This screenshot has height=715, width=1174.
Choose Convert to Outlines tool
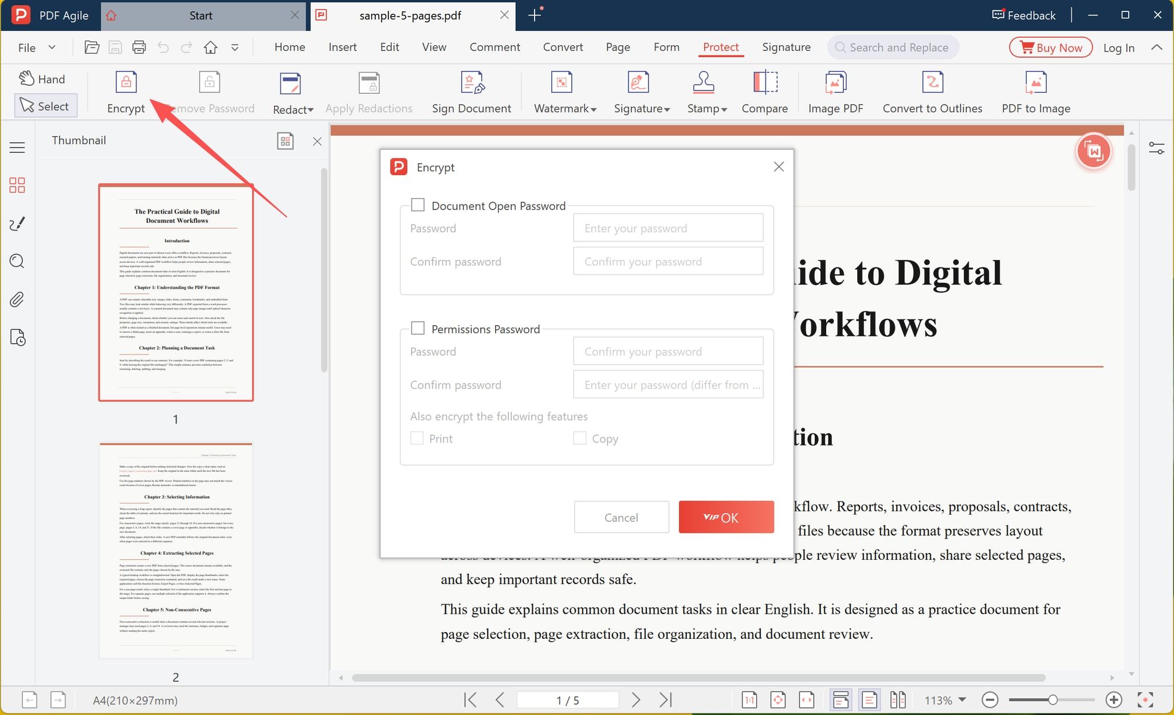pyautogui.click(x=932, y=93)
